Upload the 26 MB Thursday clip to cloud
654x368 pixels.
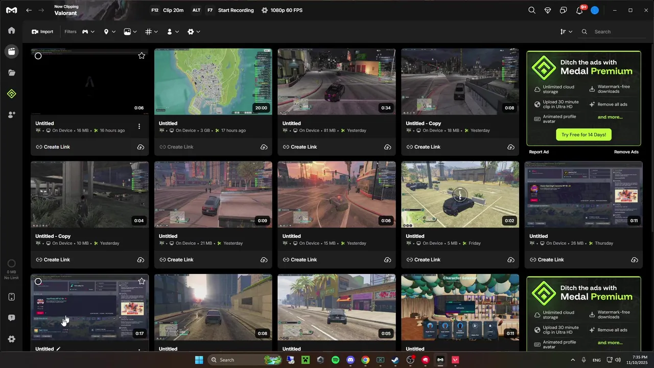click(635, 260)
